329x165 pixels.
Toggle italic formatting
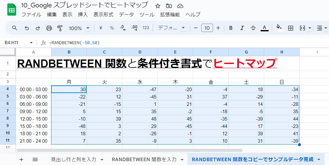click(242, 28)
